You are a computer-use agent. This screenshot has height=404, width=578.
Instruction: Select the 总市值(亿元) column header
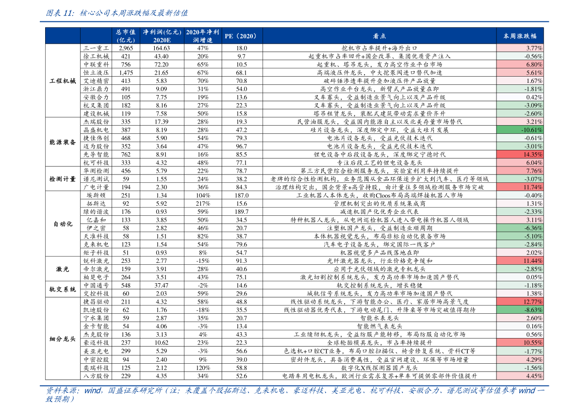click(x=126, y=36)
